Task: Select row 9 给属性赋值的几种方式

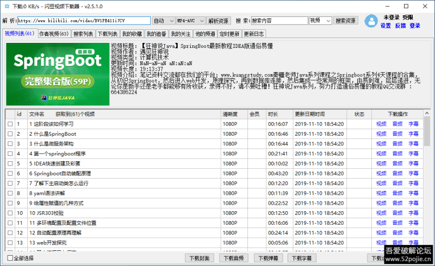Action: pos(214,203)
